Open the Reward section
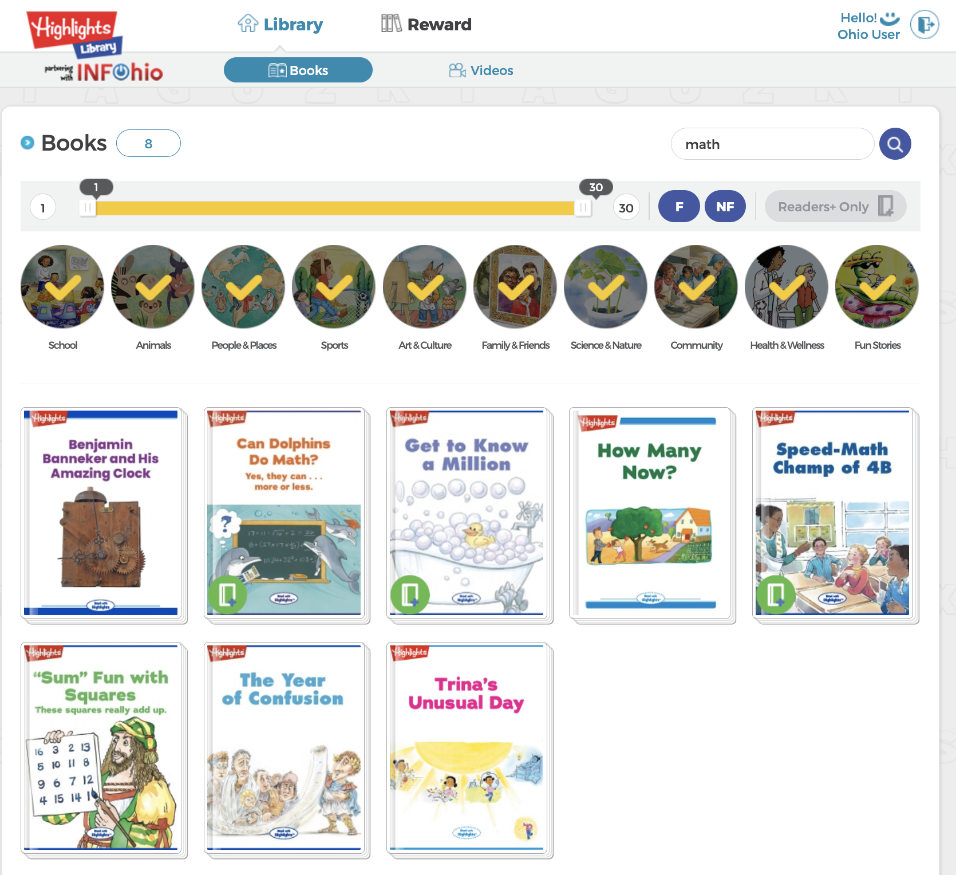This screenshot has width=956, height=875. coord(426,24)
